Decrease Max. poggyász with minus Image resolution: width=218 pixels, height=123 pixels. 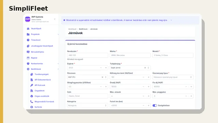click(186, 96)
